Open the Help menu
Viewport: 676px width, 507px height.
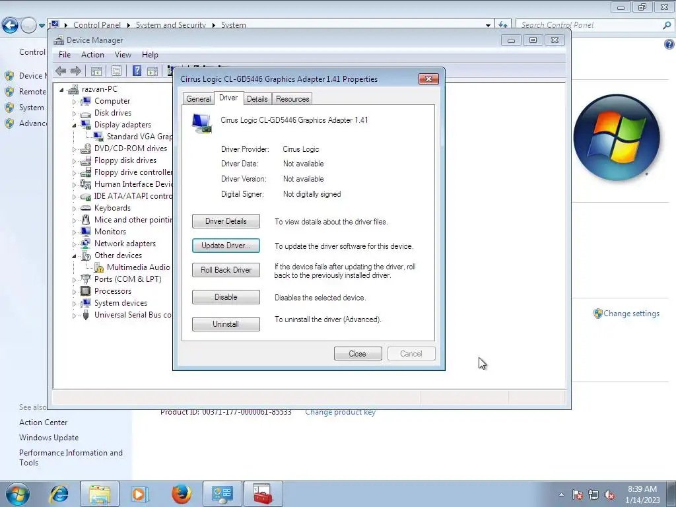[x=150, y=55]
